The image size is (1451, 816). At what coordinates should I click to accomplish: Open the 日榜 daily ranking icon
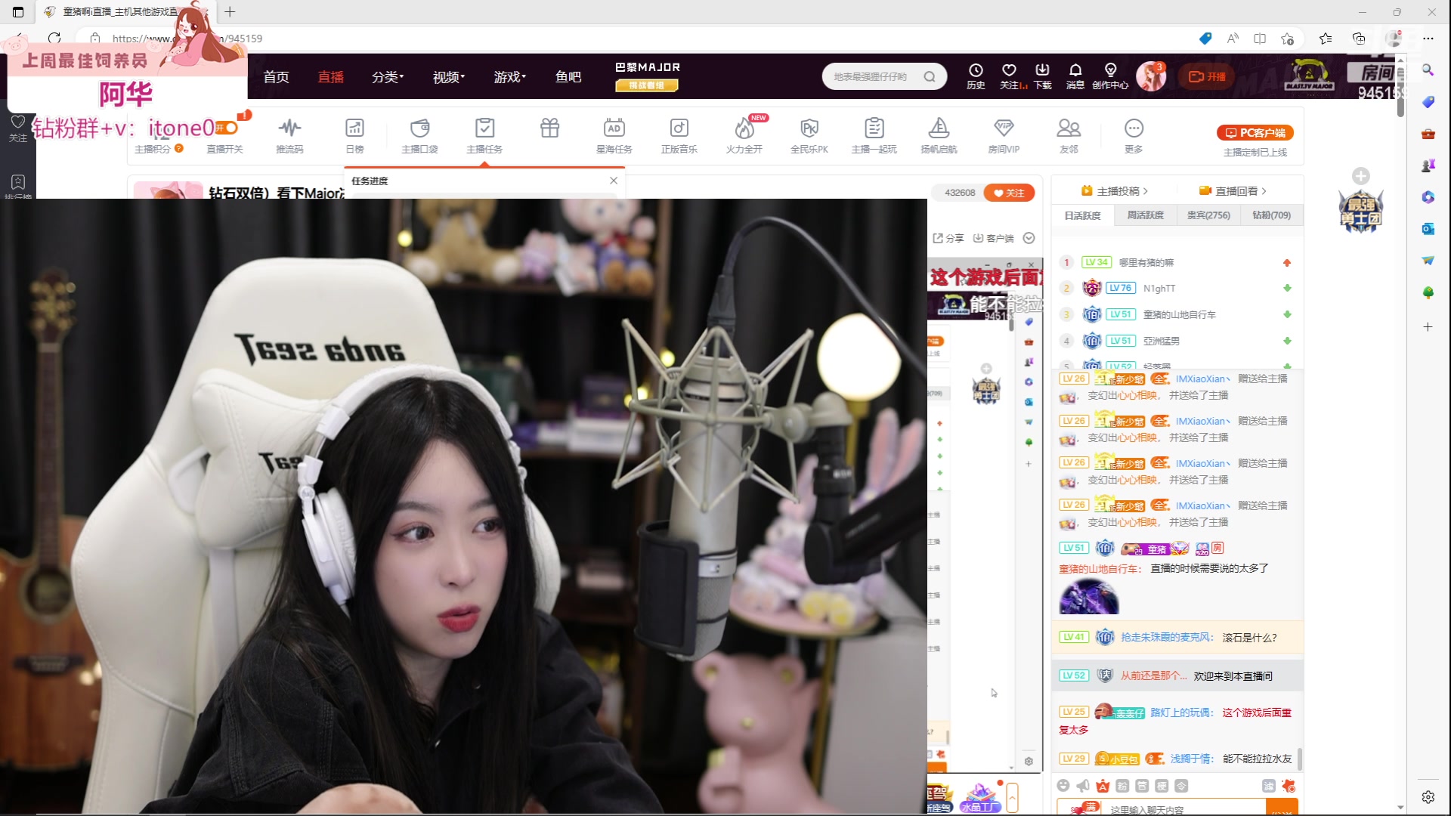click(x=354, y=135)
